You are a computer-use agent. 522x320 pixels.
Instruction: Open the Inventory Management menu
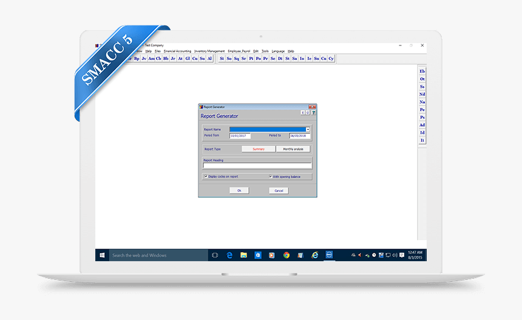pos(209,51)
